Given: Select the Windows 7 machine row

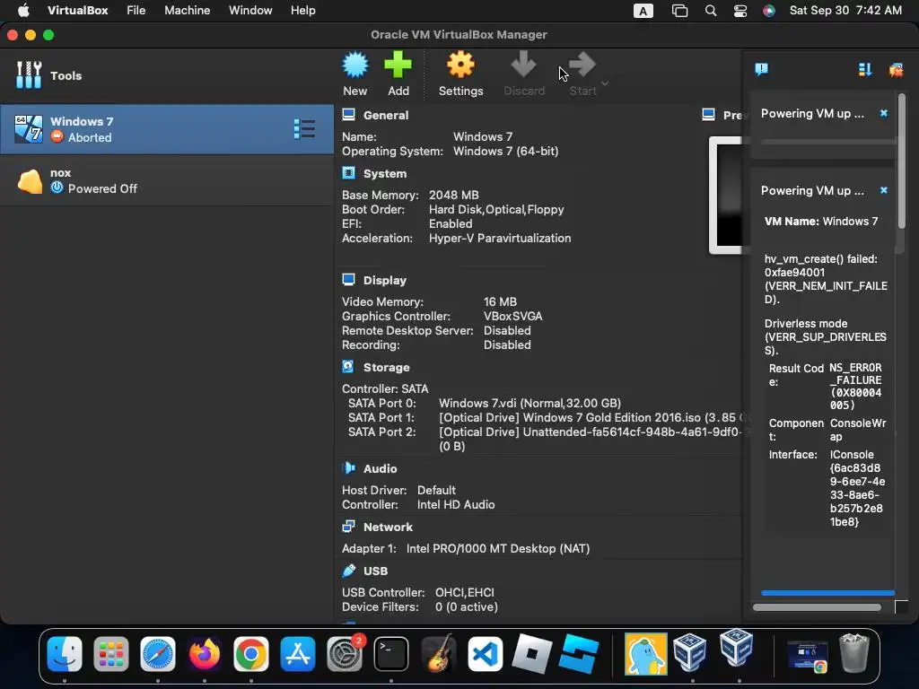Looking at the screenshot, I should coord(167,129).
